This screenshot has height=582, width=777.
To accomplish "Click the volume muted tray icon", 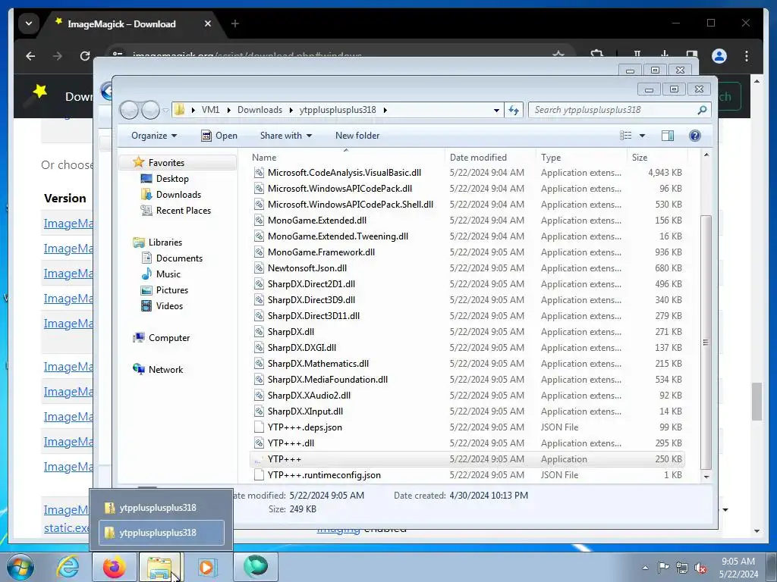I will (x=700, y=568).
